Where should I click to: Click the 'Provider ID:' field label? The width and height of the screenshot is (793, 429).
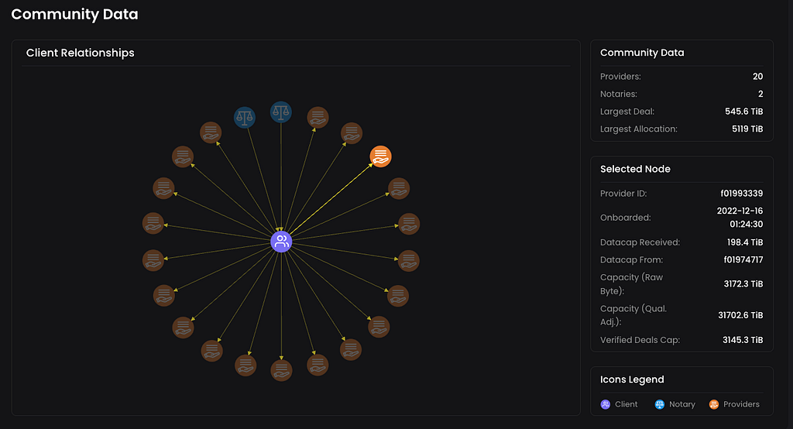(x=623, y=194)
